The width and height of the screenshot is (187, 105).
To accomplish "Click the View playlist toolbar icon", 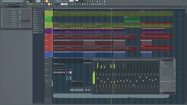I will click(70, 4).
